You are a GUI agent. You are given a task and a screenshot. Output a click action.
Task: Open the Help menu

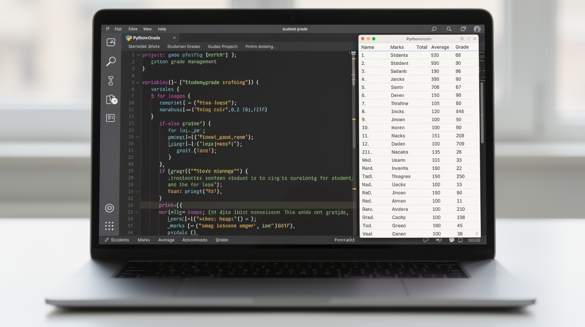tap(162, 29)
